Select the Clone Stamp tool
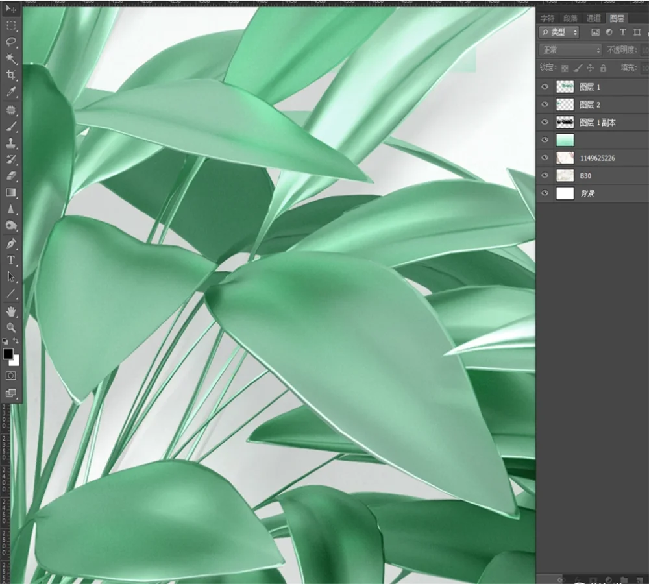649x584 pixels. click(x=11, y=143)
